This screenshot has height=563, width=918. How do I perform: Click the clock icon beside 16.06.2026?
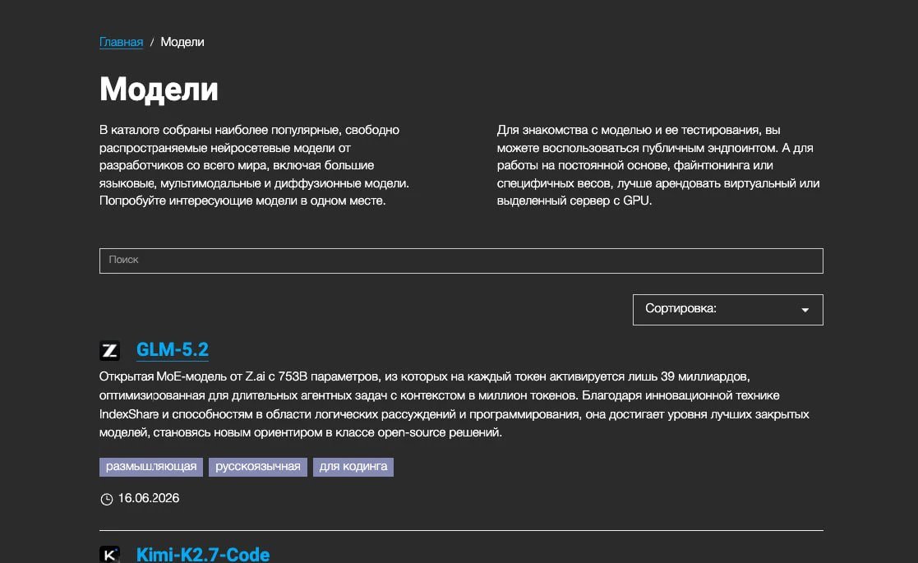[107, 499]
